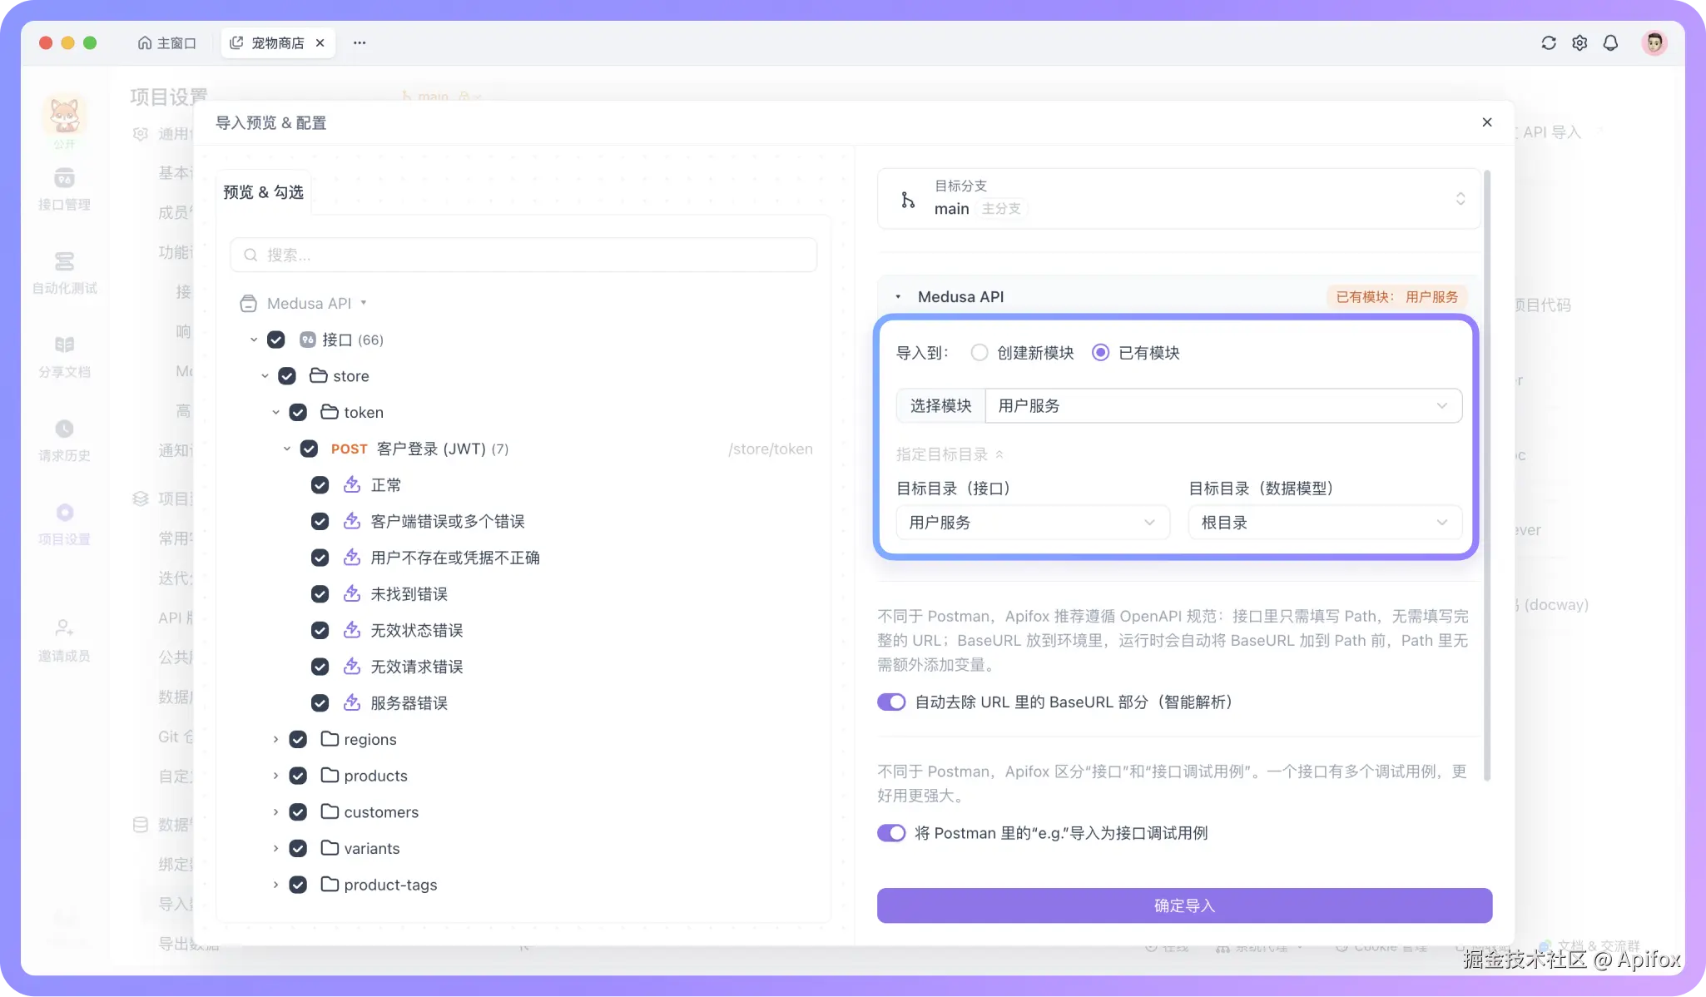Toggle off 自动去除 URL 里的 BaseURL switch

point(891,702)
